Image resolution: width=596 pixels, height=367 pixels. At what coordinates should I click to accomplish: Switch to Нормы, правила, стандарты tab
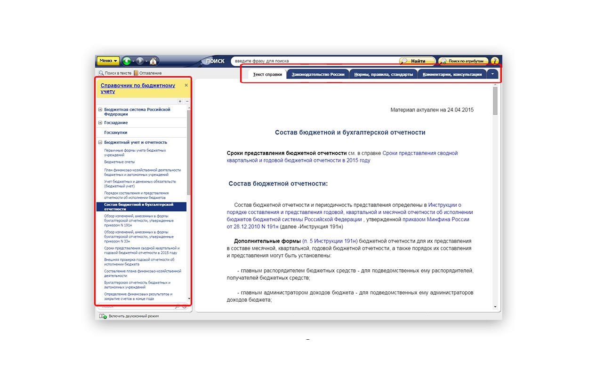tap(384, 74)
